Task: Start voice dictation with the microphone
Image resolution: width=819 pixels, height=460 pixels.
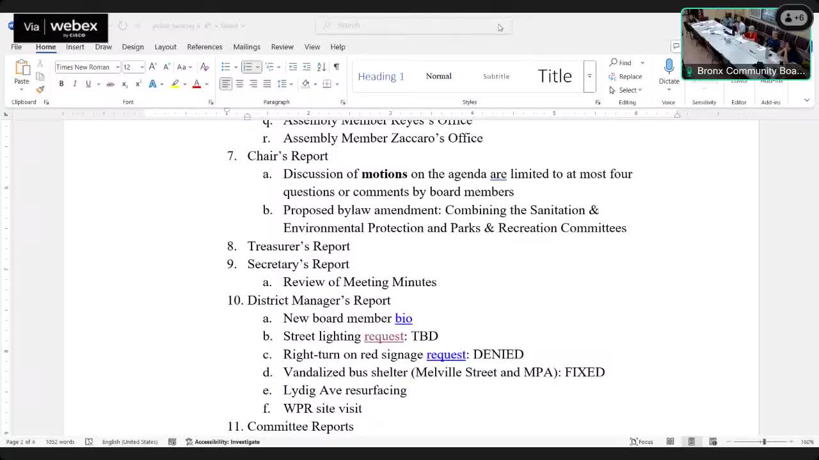Action: [x=669, y=67]
